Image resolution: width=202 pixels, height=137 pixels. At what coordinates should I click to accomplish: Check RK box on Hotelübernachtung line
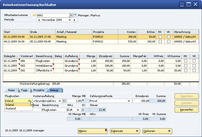(x=186, y=66)
